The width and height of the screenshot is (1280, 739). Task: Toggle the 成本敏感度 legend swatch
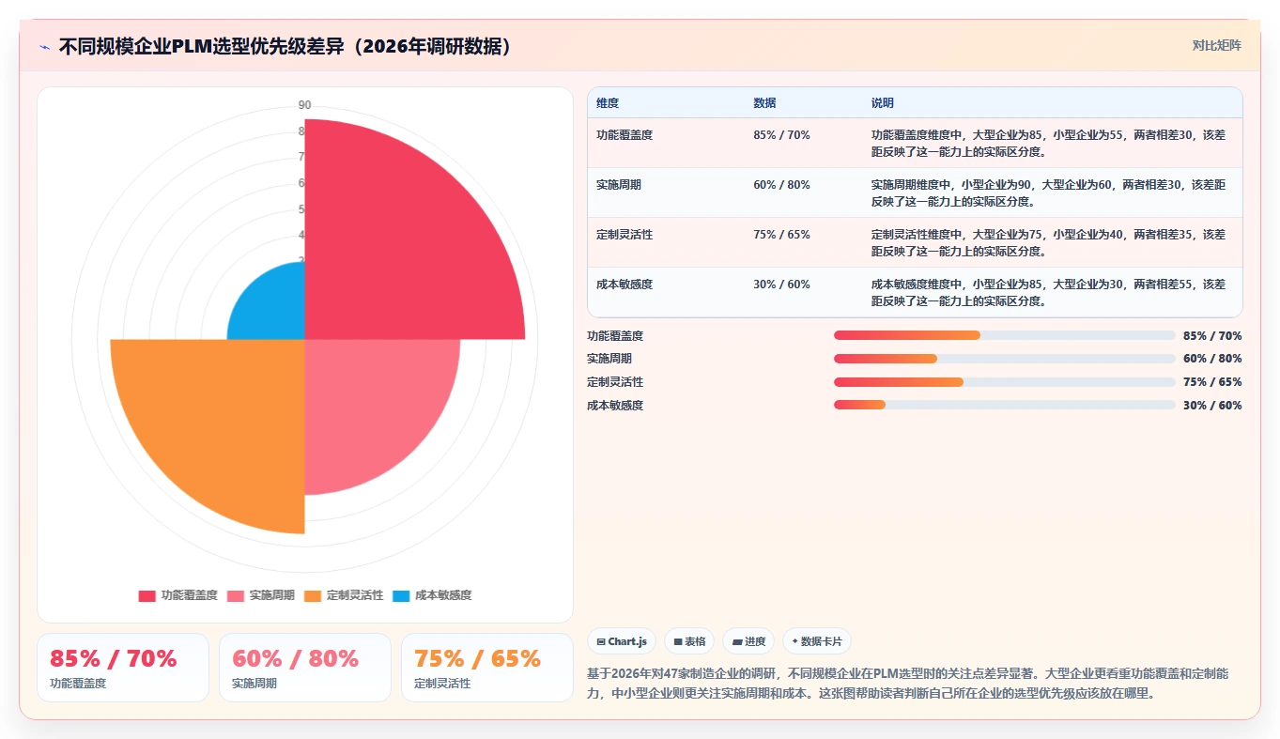(401, 595)
